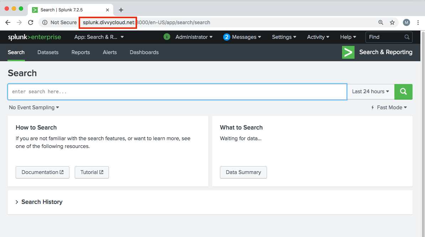Expand the Search History section
Image resolution: width=425 pixels, height=237 pixels.
coord(39,202)
